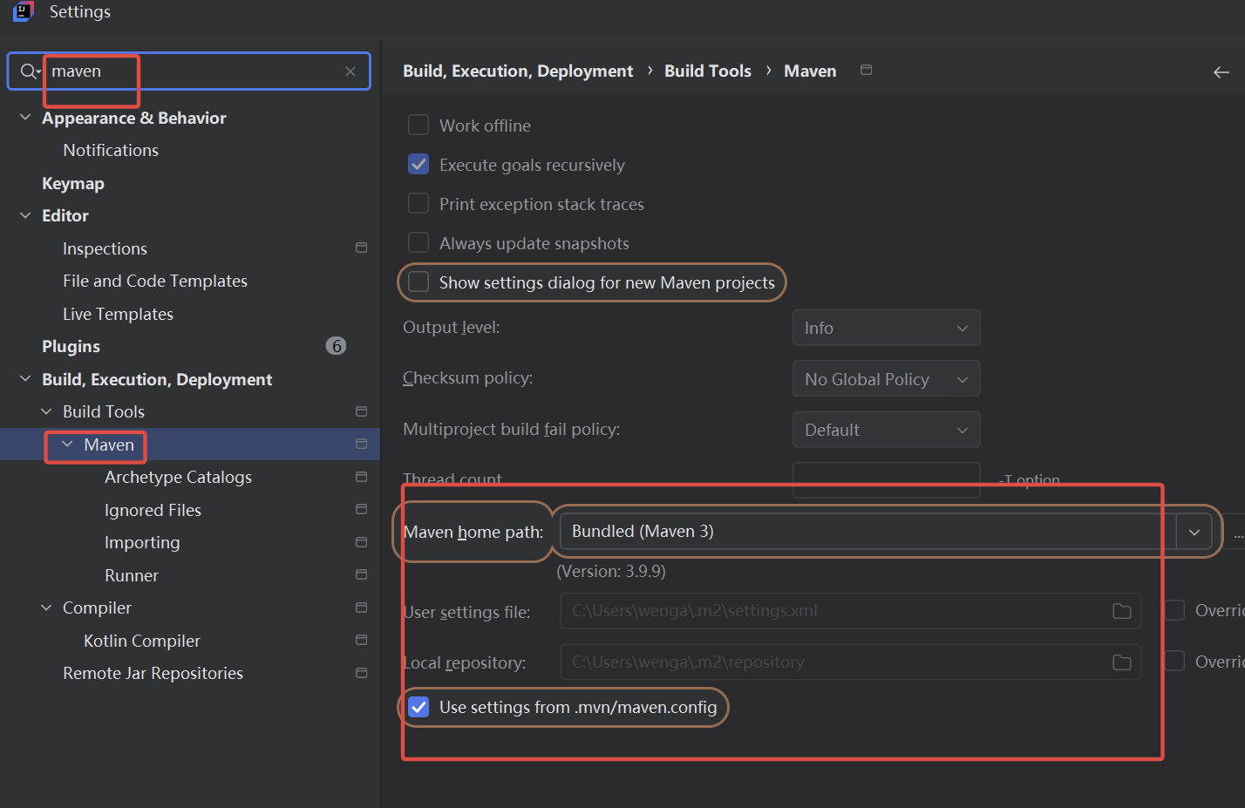Open the search history magnifier icon

31,71
